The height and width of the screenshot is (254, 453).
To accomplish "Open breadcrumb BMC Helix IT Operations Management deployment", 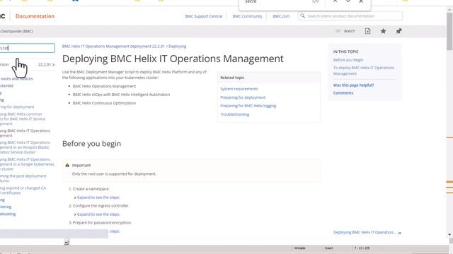I will [x=113, y=47].
